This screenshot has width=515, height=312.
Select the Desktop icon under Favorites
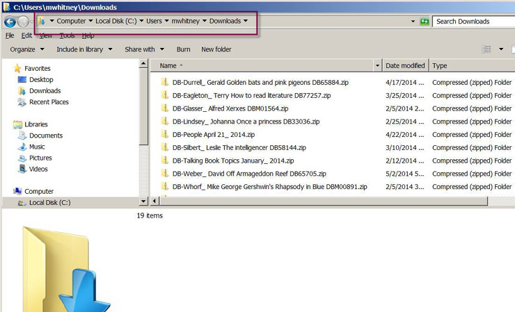pyautogui.click(x=40, y=80)
